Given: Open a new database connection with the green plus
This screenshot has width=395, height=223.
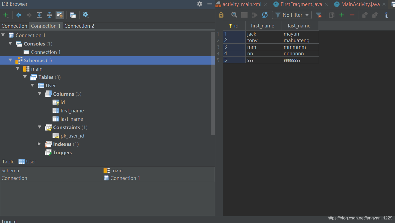Looking at the screenshot, I should click(6, 15).
